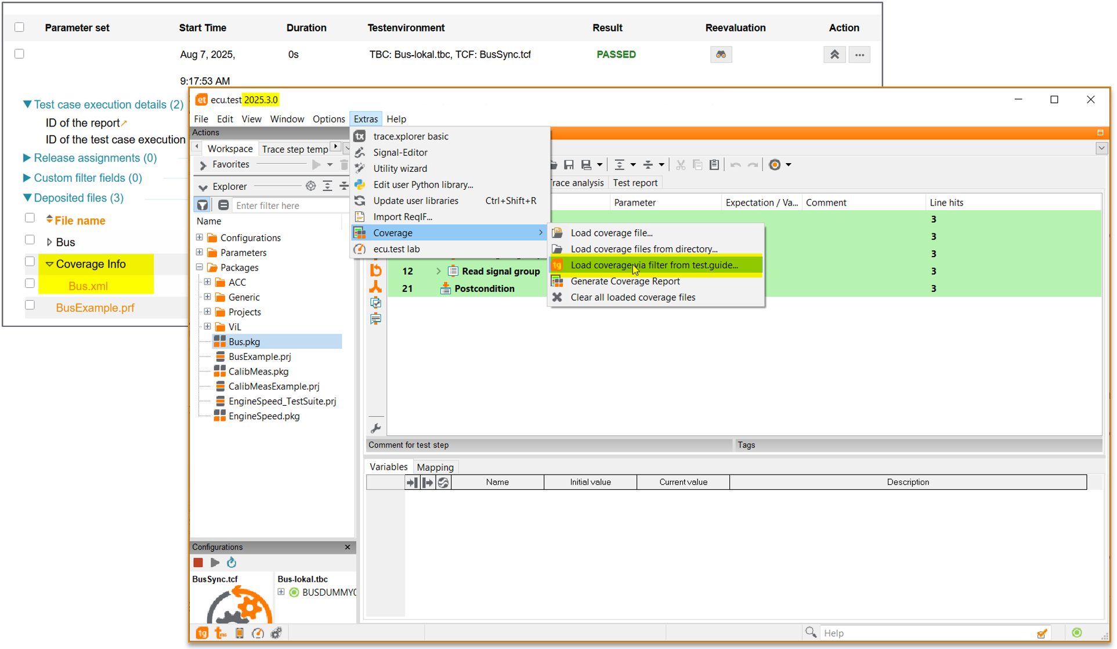
Task: Select EngineSpeed.pkg in the tree
Action: (x=263, y=416)
